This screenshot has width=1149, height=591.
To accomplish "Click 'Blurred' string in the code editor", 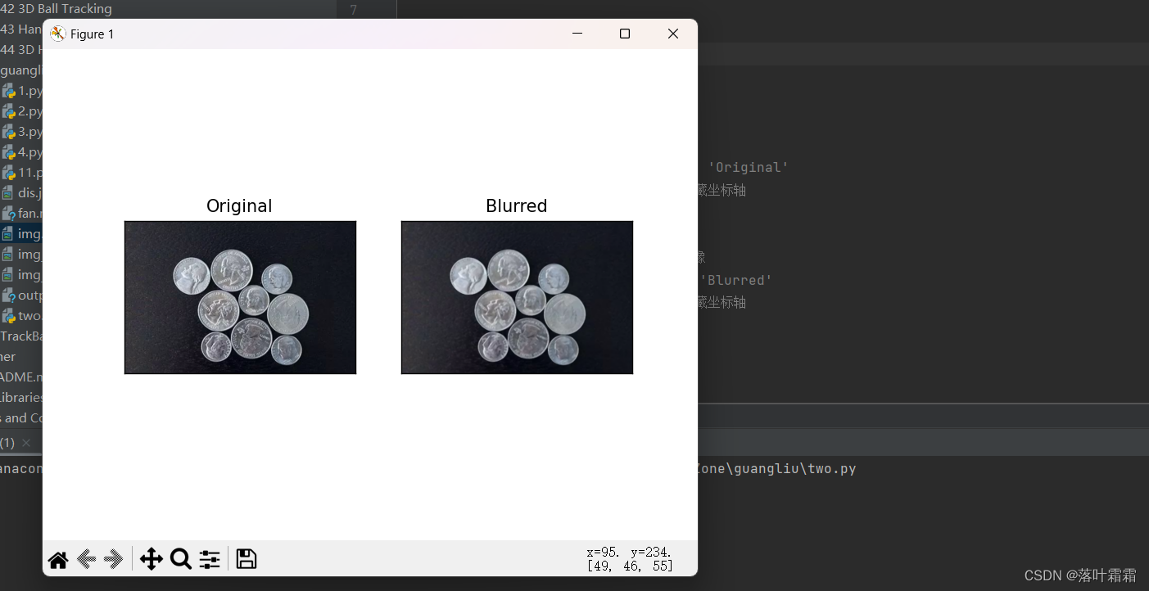I will (735, 280).
